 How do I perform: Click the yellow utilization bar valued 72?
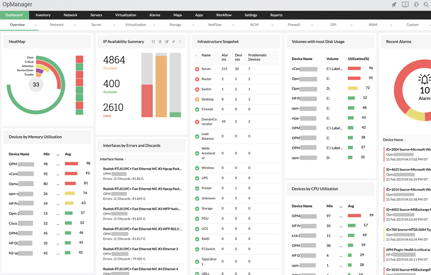[353, 88]
